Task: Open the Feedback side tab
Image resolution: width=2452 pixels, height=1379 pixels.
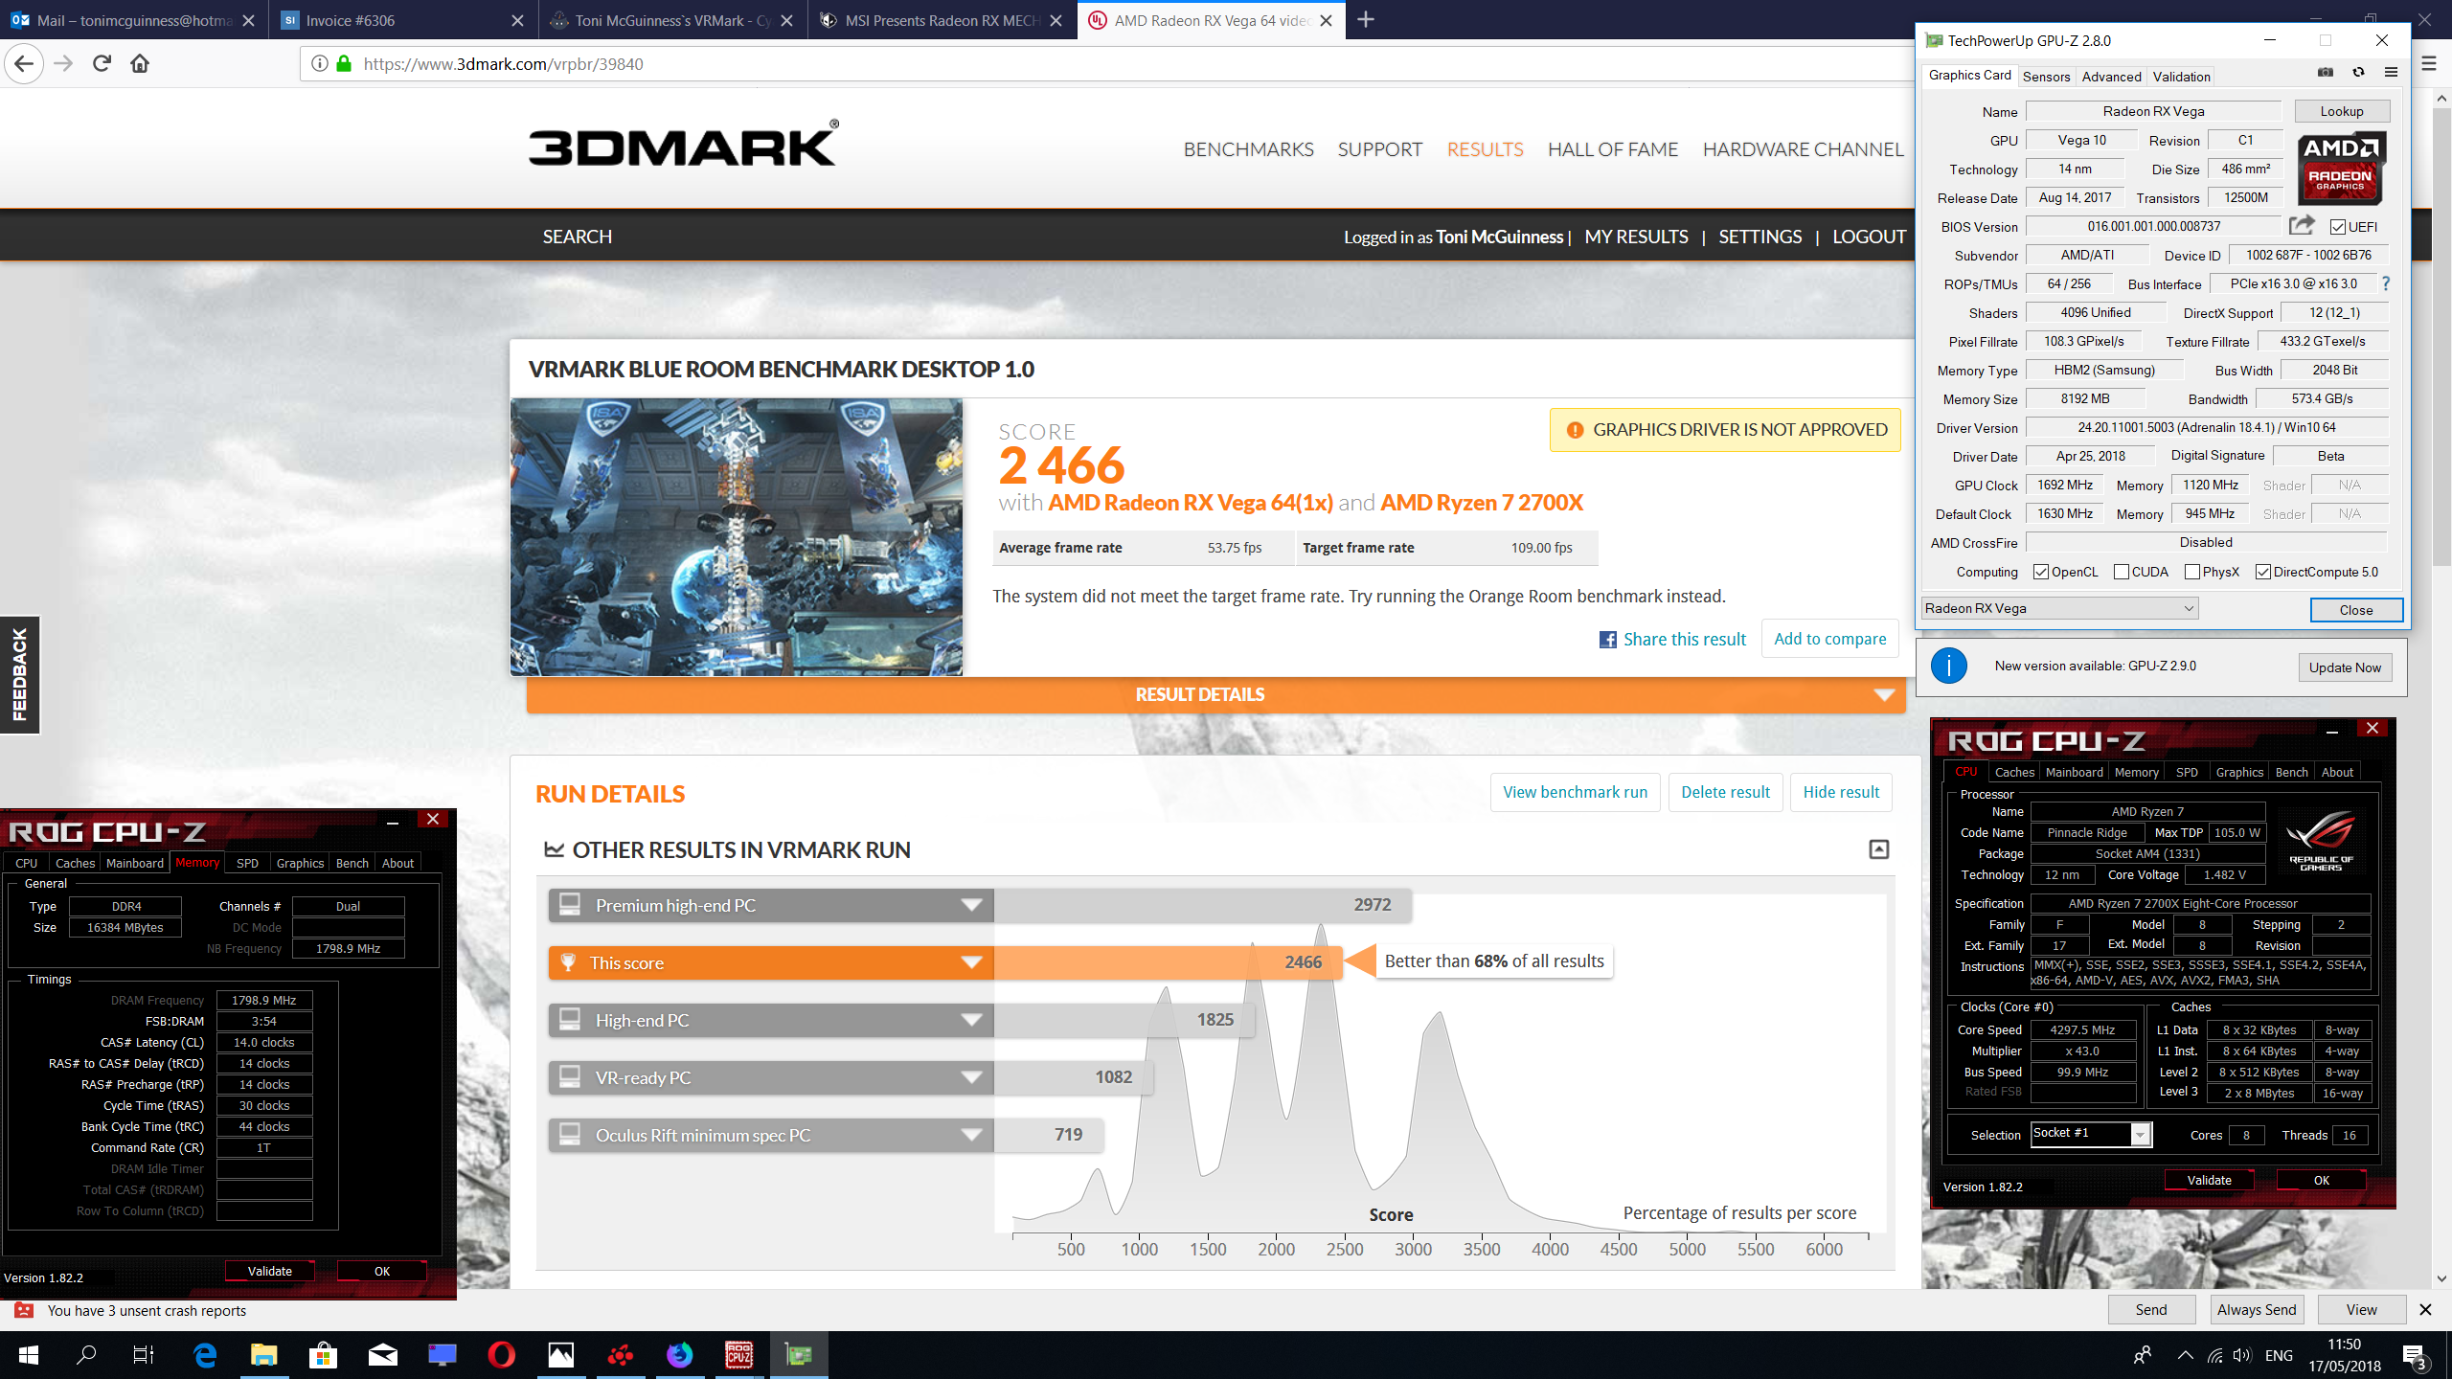Action: point(20,674)
